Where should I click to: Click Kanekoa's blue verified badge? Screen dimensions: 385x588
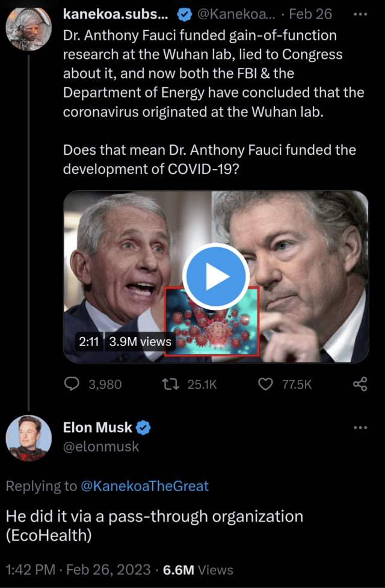pos(184,14)
